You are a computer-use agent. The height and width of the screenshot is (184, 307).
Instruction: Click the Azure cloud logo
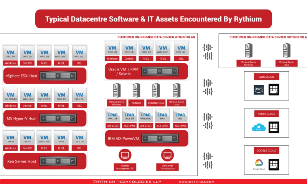pyautogui.click(x=259, y=127)
